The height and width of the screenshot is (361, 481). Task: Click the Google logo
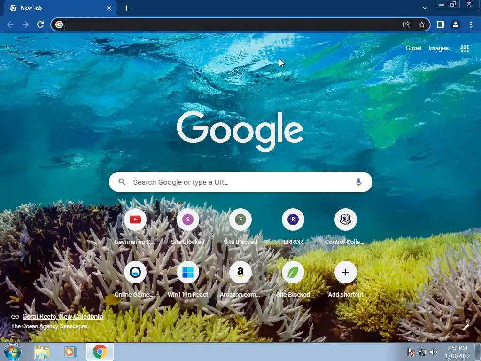pyautogui.click(x=240, y=132)
